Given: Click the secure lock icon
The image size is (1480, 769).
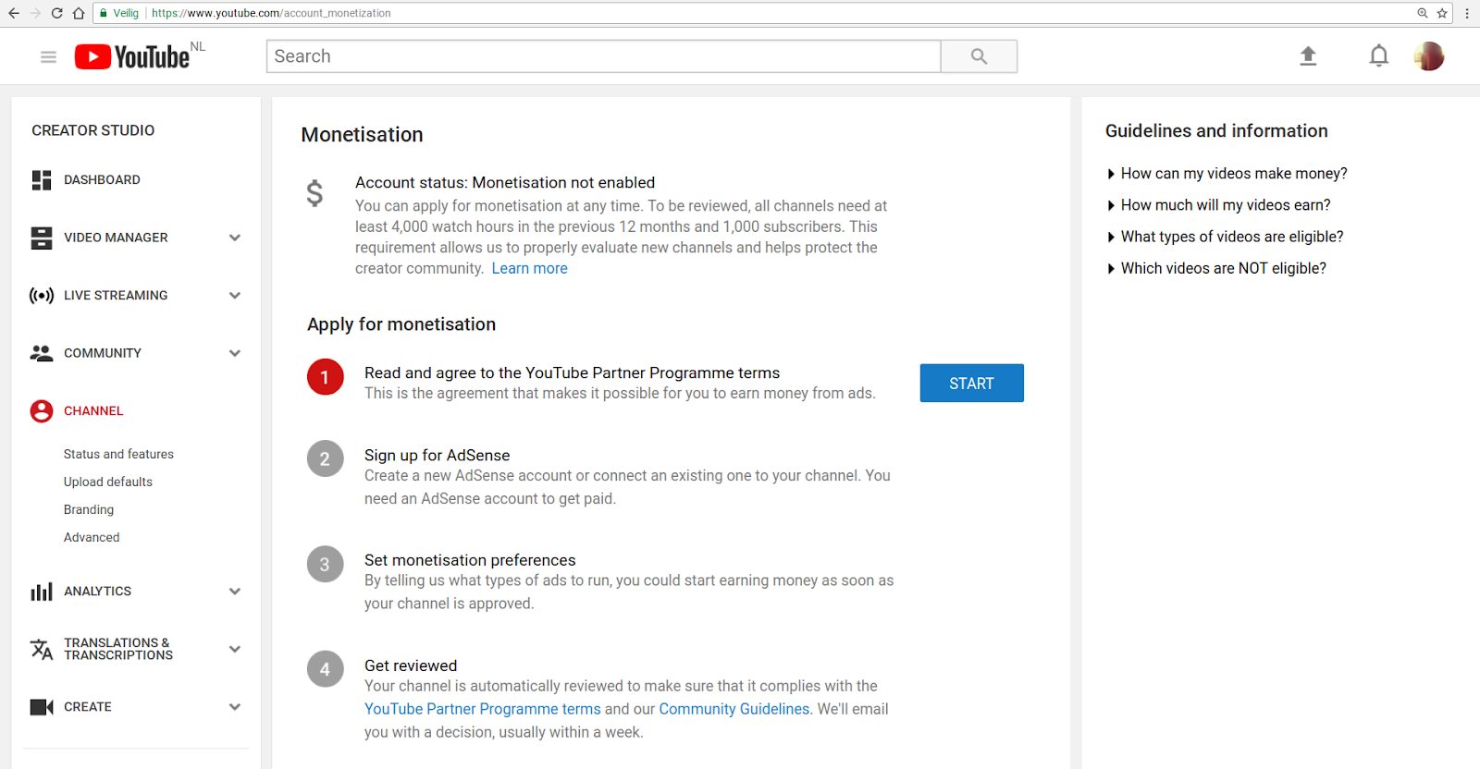Looking at the screenshot, I should click(104, 13).
